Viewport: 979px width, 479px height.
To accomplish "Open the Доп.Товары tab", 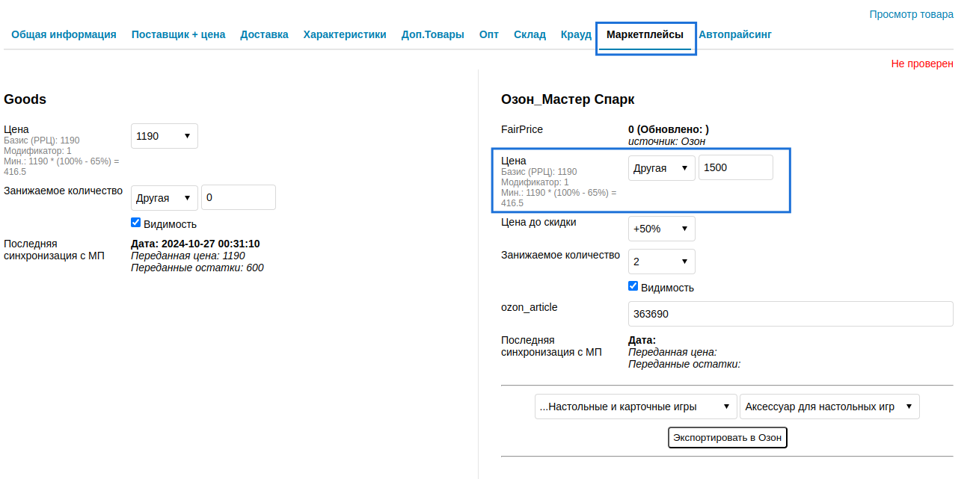I will tap(432, 34).
